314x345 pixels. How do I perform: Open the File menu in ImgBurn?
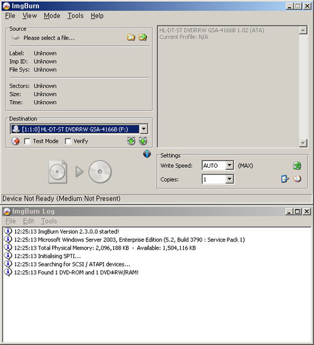(10, 16)
